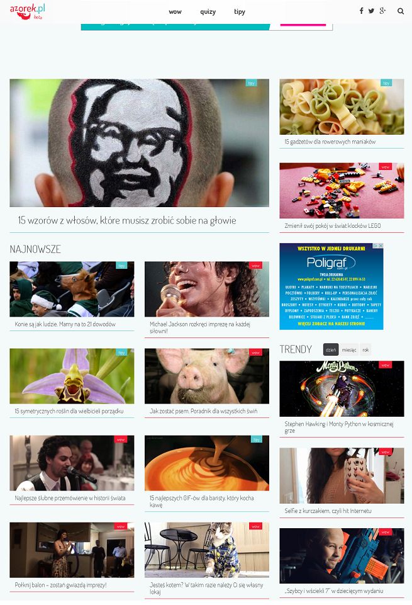Close the Poligraf ad via X icon
The height and width of the screenshot is (605, 412).
click(x=381, y=246)
